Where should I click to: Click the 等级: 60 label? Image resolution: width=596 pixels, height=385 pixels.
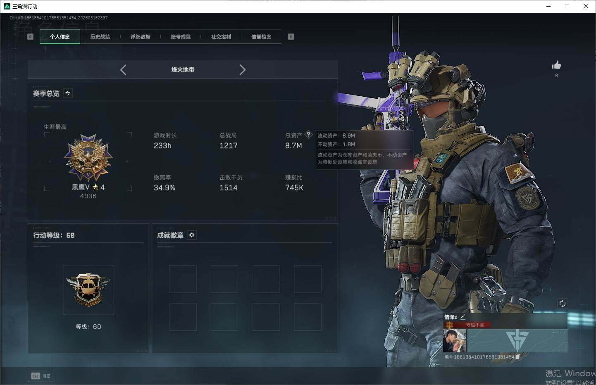(x=88, y=326)
